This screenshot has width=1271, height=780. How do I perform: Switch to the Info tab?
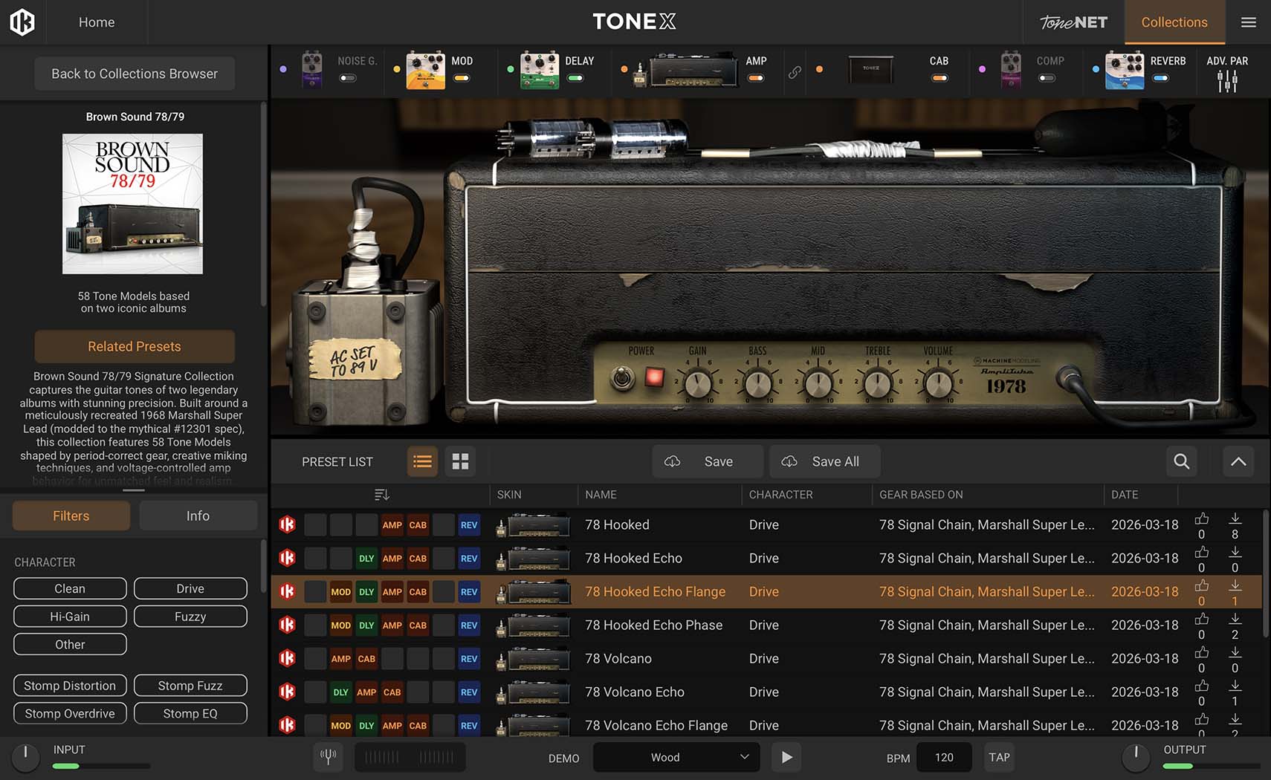pyautogui.click(x=198, y=516)
